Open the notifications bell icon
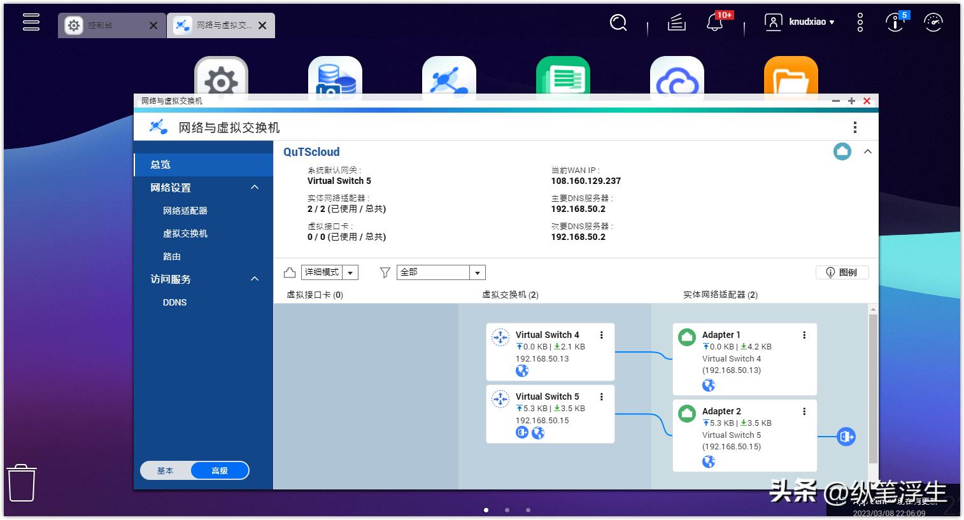This screenshot has width=964, height=520. [x=714, y=23]
